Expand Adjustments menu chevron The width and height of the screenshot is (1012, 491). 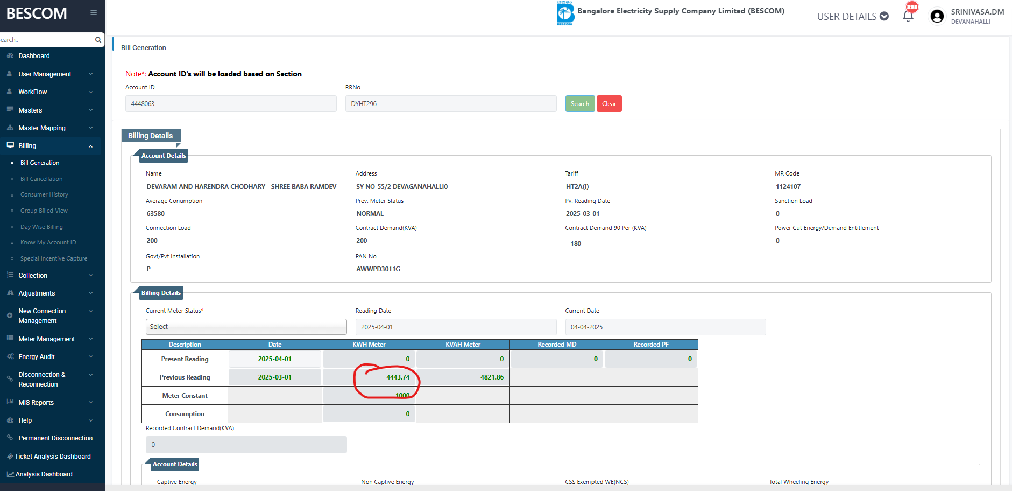coord(91,293)
